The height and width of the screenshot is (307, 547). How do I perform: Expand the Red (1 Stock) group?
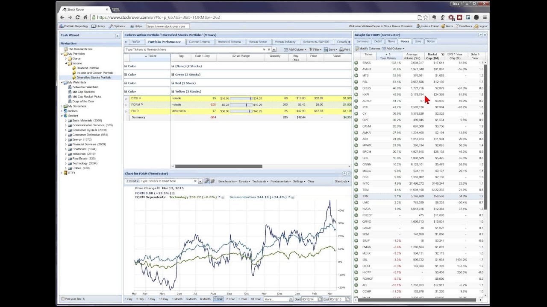[173, 83]
